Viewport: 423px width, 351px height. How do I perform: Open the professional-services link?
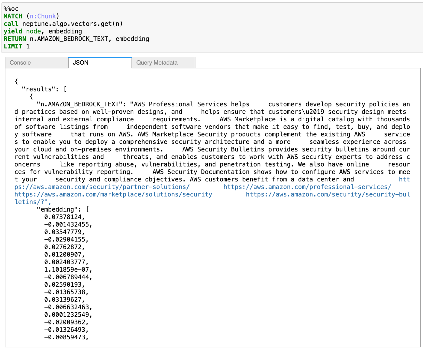(307, 187)
